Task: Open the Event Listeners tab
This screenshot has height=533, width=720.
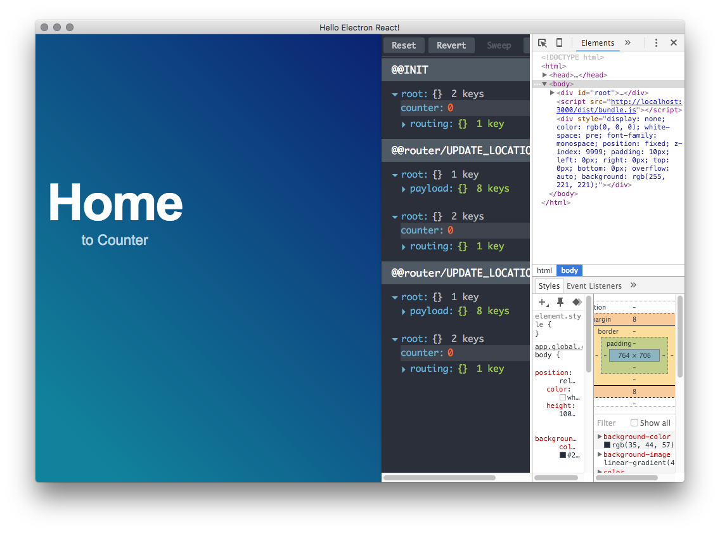Action: pos(594,286)
